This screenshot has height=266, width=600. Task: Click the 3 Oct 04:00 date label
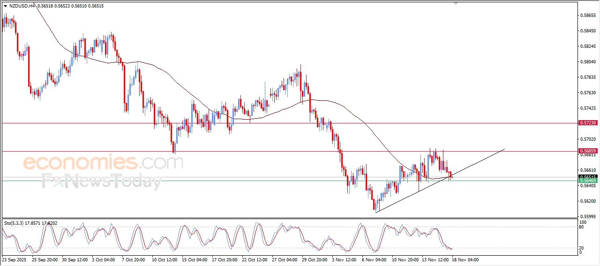coord(104,259)
